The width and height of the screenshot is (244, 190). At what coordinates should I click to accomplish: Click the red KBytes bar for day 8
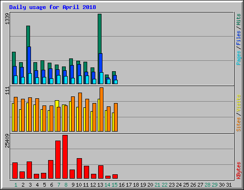[x=65, y=157]
